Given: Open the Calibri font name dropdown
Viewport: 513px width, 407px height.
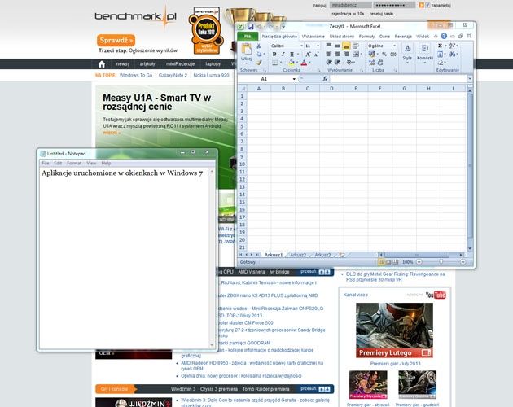Looking at the screenshot, I should click(301, 46).
